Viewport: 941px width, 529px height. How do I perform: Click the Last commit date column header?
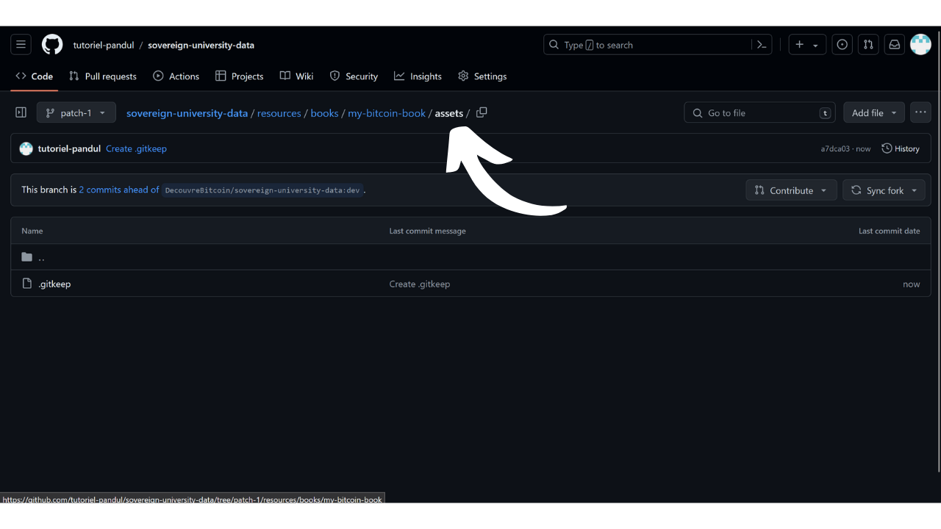coord(889,231)
